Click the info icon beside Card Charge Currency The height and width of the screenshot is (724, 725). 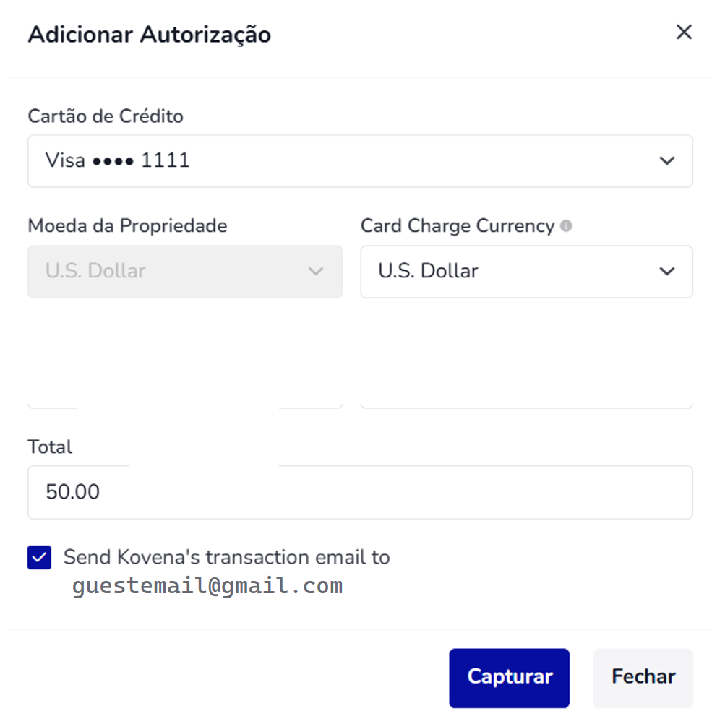(567, 226)
